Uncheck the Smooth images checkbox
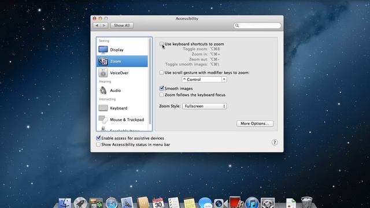The image size is (370, 208). pos(162,88)
